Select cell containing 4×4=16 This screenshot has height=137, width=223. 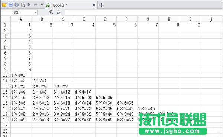[x=85, y=92]
